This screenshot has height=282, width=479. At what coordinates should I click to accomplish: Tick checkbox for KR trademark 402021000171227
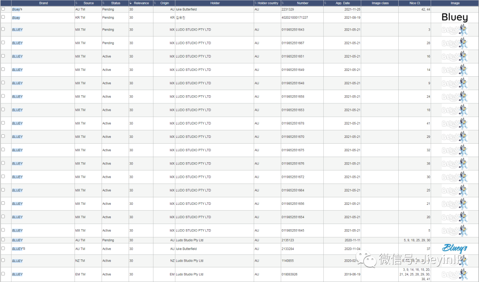point(3,17)
